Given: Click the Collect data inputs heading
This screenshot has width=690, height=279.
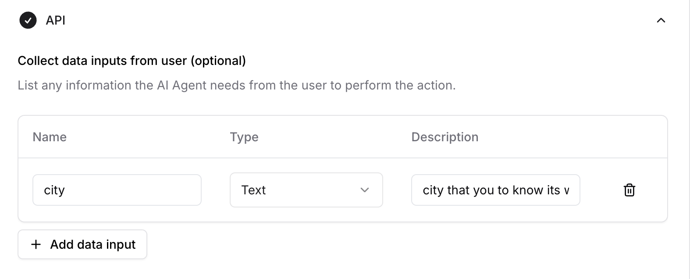Looking at the screenshot, I should click(x=132, y=61).
